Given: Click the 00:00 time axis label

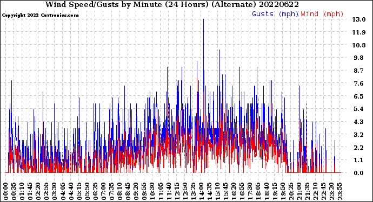Looking at the screenshot, I should pyautogui.click(x=6, y=191).
